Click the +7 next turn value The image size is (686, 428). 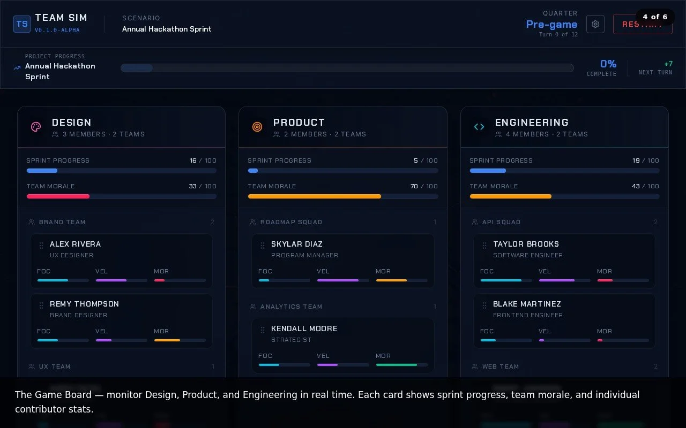point(668,64)
